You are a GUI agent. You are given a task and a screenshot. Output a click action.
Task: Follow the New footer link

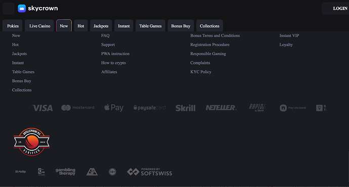16,35
